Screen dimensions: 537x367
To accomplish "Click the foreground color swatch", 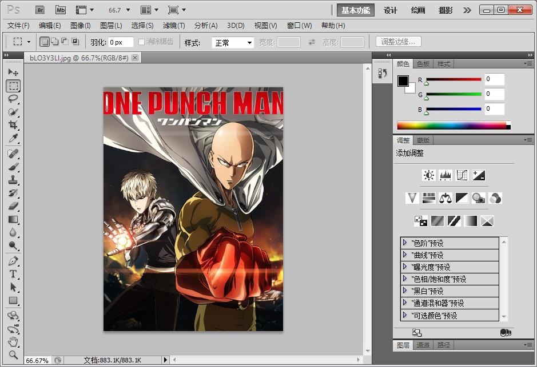I will pos(403,81).
